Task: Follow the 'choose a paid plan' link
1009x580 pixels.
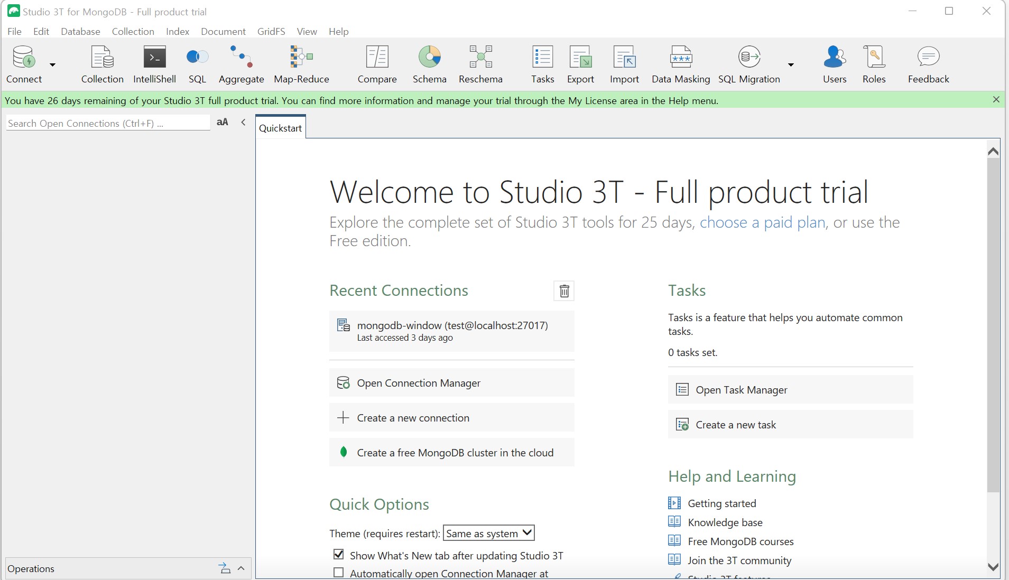Action: 762,222
